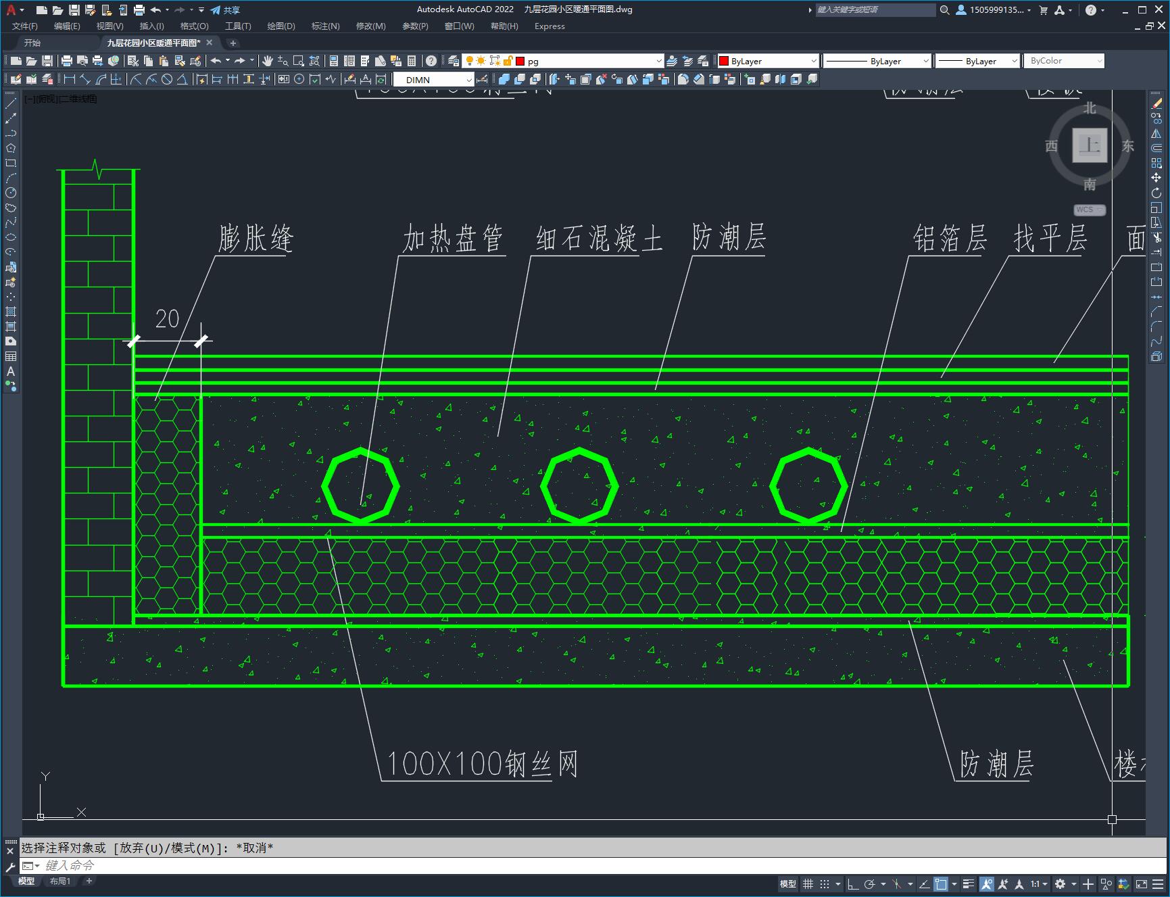Image resolution: width=1170 pixels, height=897 pixels.
Task: Expand the WCS coordinate system dropdown
Action: tap(1090, 210)
